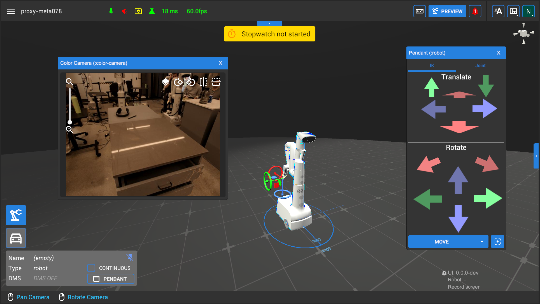Click the dark purple rotate up arrow
The width and height of the screenshot is (540, 304).
click(x=458, y=180)
